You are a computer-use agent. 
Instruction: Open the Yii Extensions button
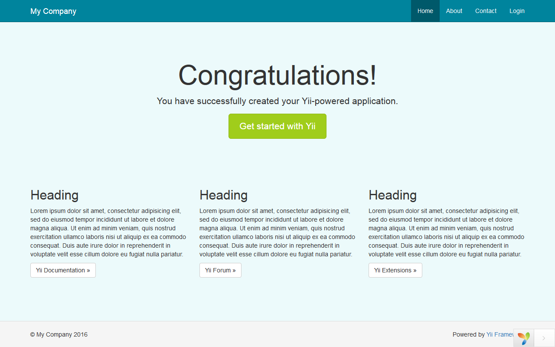point(395,270)
